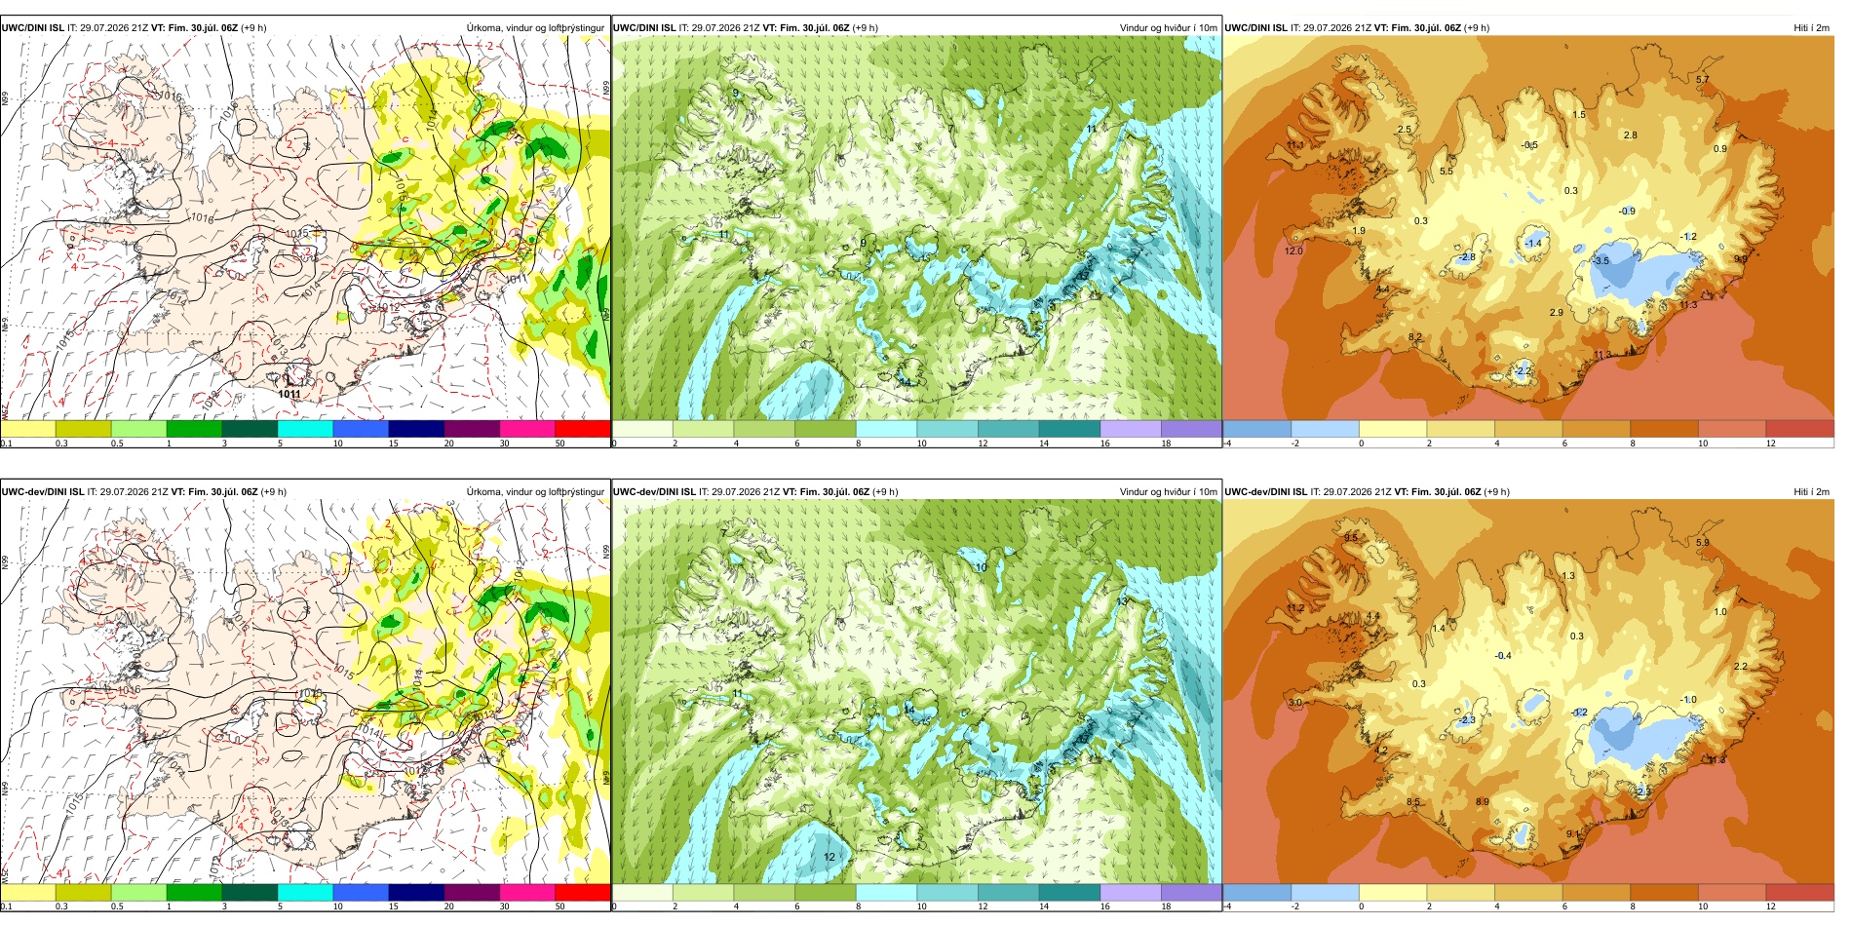
Task: Click the purple 20–30 swatch in UWC precipitation legend
Action: pyautogui.click(x=472, y=429)
